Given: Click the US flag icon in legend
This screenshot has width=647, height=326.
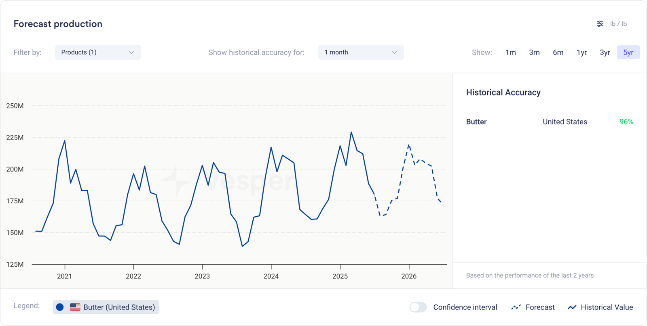Looking at the screenshot, I should pos(75,307).
